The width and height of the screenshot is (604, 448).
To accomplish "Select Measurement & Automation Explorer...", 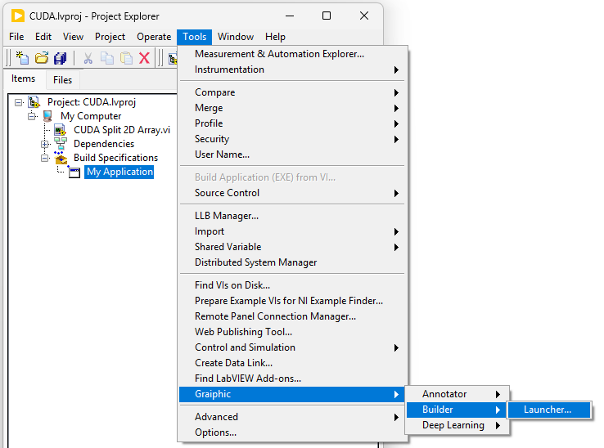I will pyautogui.click(x=279, y=54).
